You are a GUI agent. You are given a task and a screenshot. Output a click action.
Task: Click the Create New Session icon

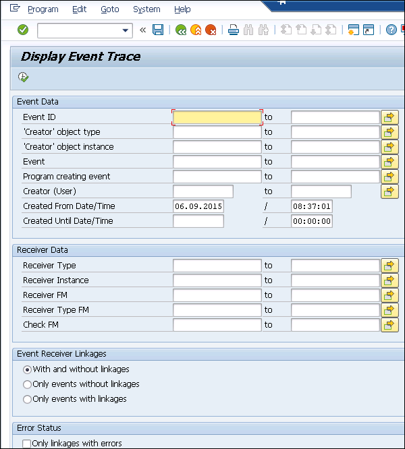pyautogui.click(x=354, y=30)
